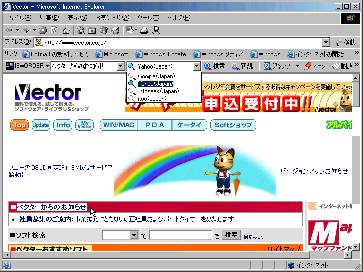Open the 編集(E) menu
Viewport: 363px width, 272px height.
(49, 18)
